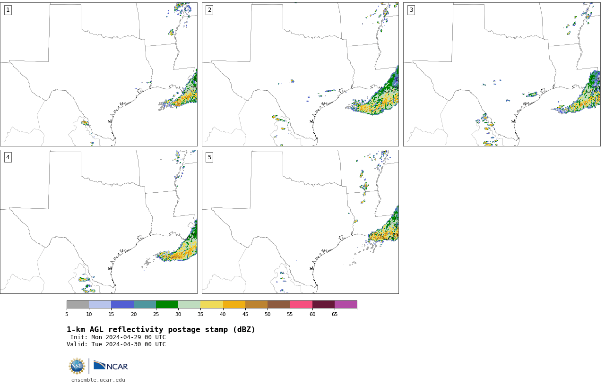This screenshot has height=385, width=605.
Task: Click the panel number 2 label box
Action: pyautogui.click(x=209, y=10)
